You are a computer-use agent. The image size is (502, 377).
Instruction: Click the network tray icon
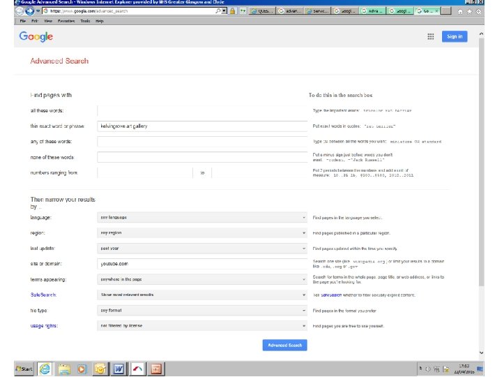[x=436, y=369]
